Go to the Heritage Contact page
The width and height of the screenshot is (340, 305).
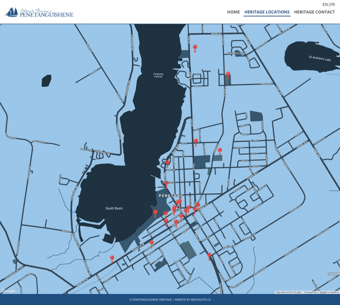click(314, 12)
